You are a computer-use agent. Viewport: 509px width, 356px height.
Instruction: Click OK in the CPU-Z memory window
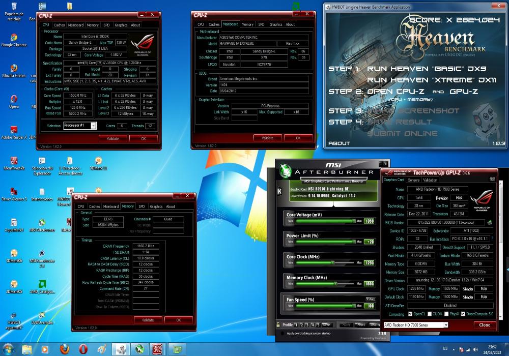coord(179,320)
